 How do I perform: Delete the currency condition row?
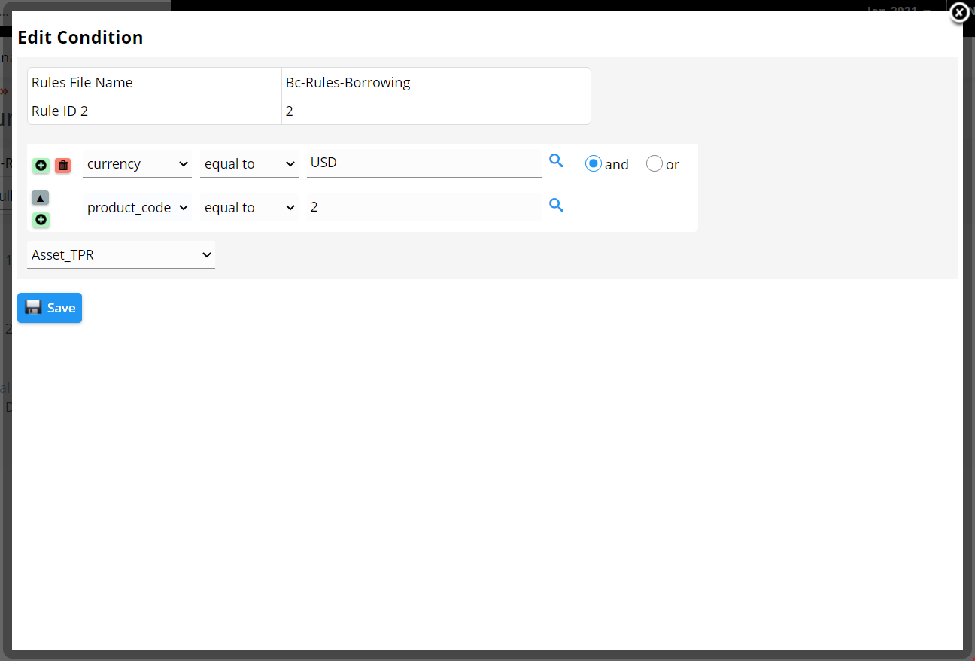(x=63, y=165)
